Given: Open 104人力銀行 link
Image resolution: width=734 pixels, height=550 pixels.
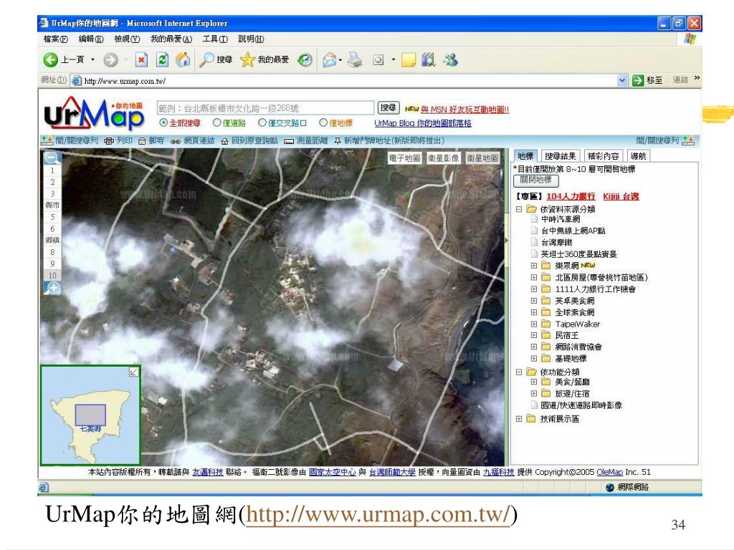Looking at the screenshot, I should pos(571,196).
